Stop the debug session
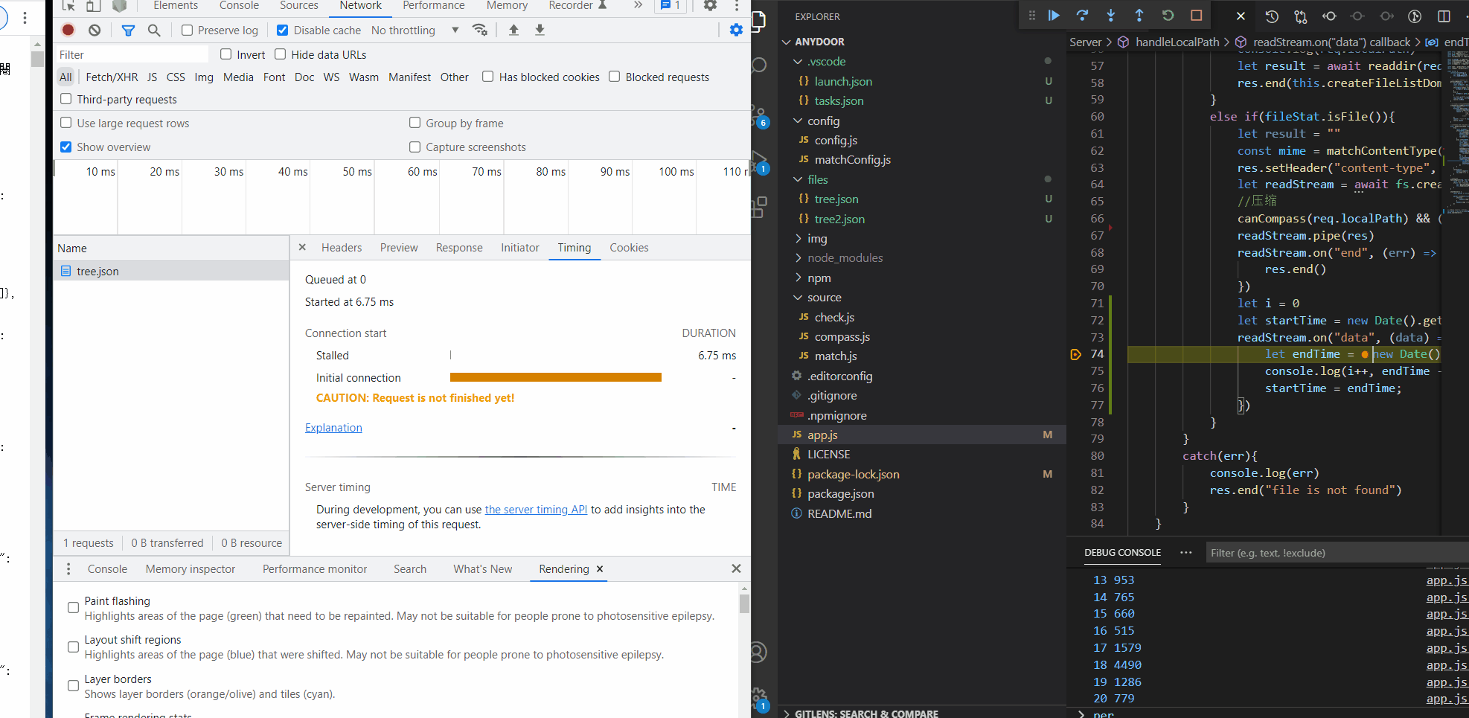The image size is (1469, 718). click(1196, 16)
